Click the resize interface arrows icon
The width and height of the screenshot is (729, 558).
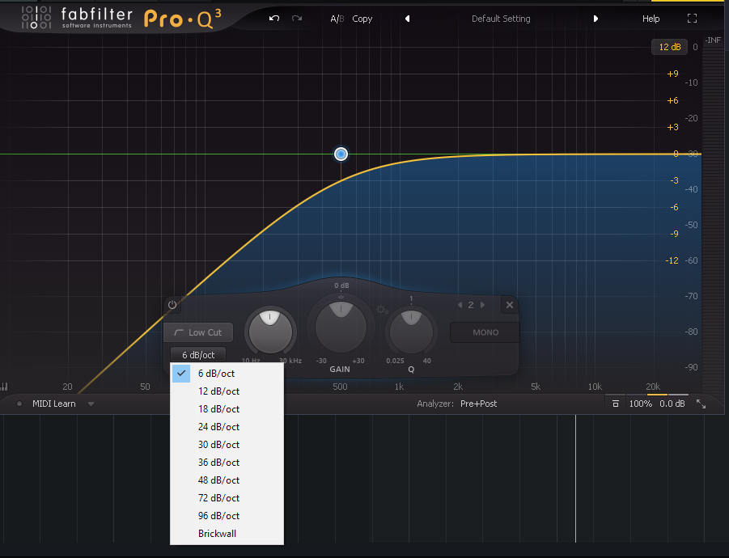pos(701,404)
